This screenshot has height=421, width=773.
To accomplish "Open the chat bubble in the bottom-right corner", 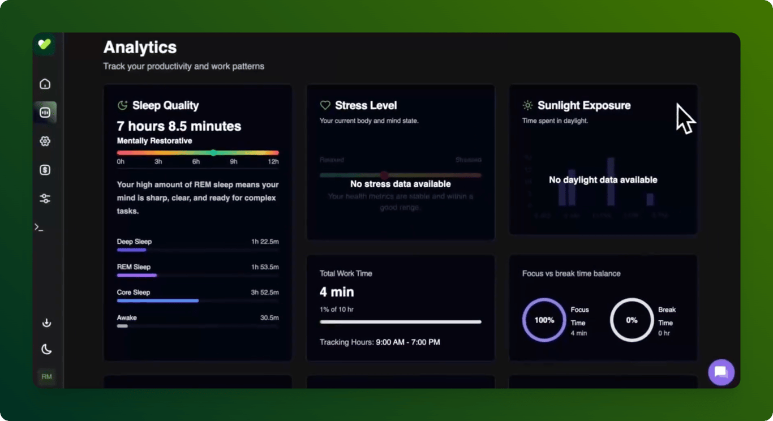I will 721,372.
